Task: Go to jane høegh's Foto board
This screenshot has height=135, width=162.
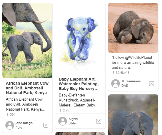Action: point(19,127)
